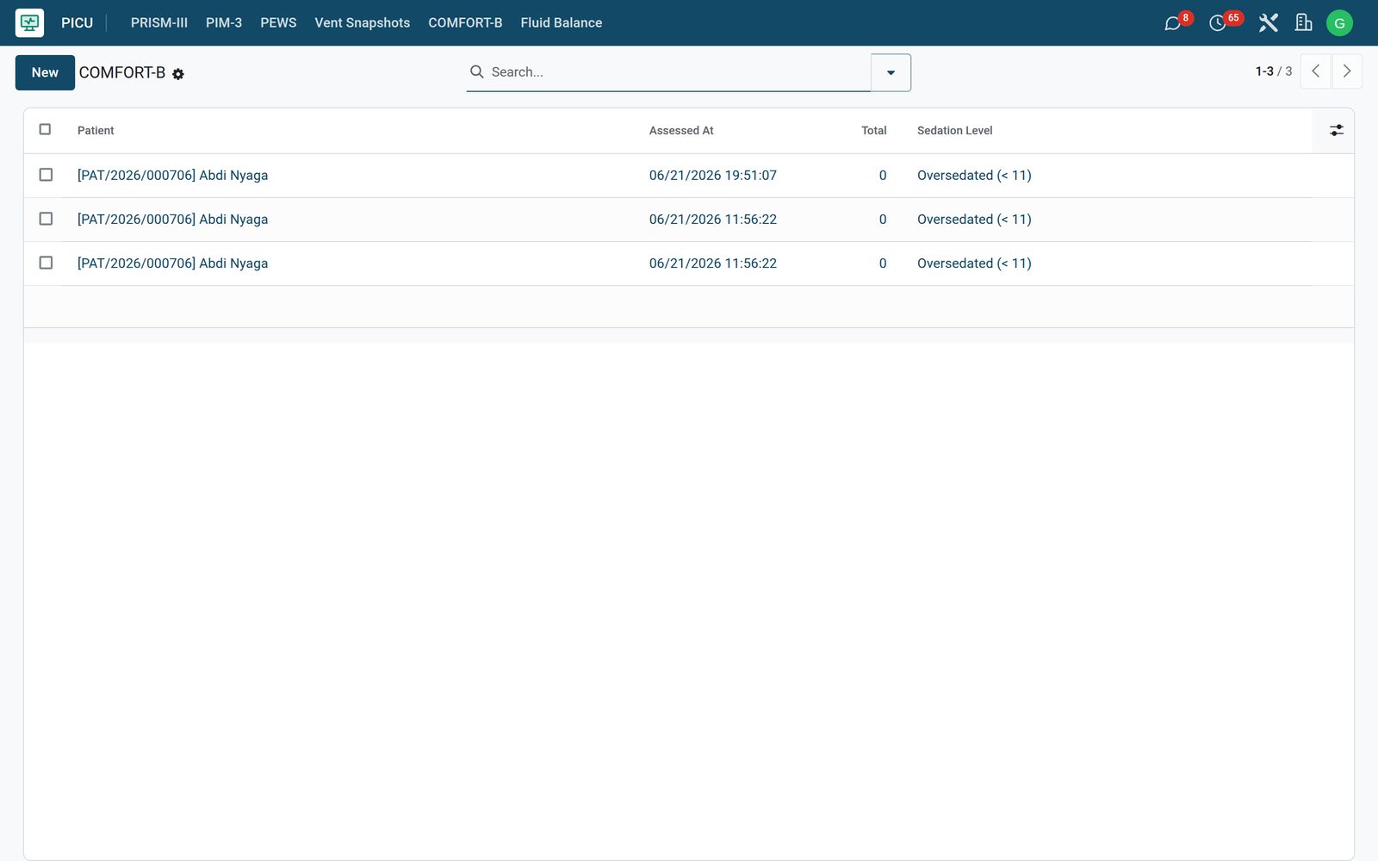Open the optional columns adjust icon
1378x861 pixels.
[x=1336, y=130]
